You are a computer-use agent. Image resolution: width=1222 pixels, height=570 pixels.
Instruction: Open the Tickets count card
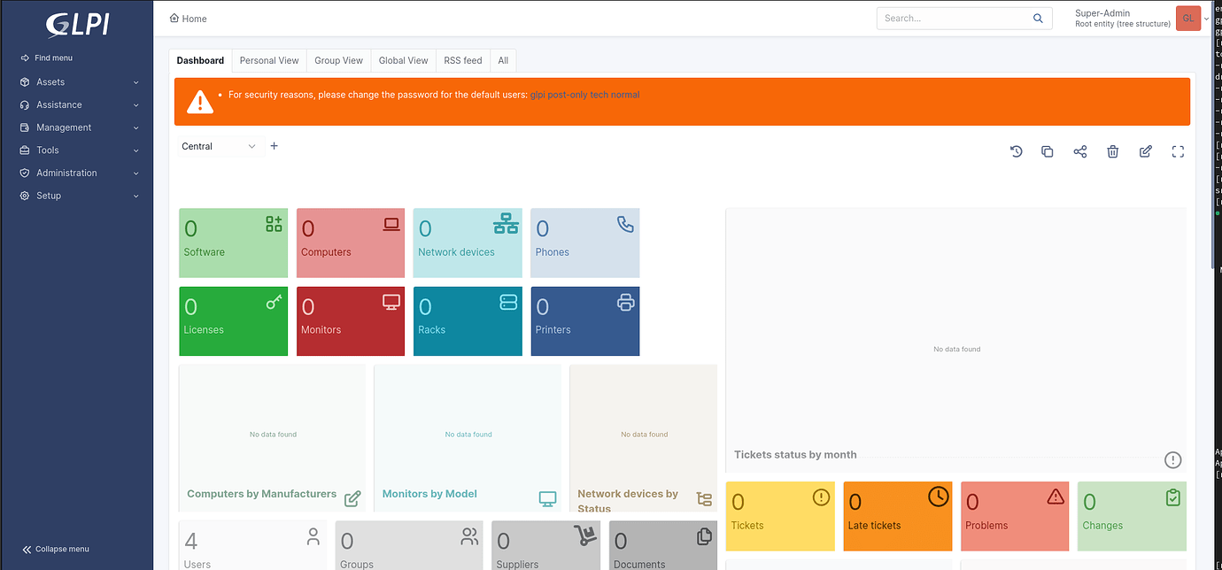click(x=780, y=516)
